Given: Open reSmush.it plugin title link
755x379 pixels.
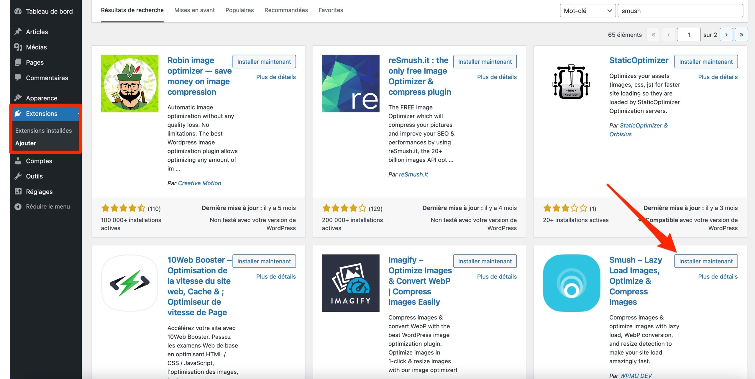Looking at the screenshot, I should pos(419,76).
